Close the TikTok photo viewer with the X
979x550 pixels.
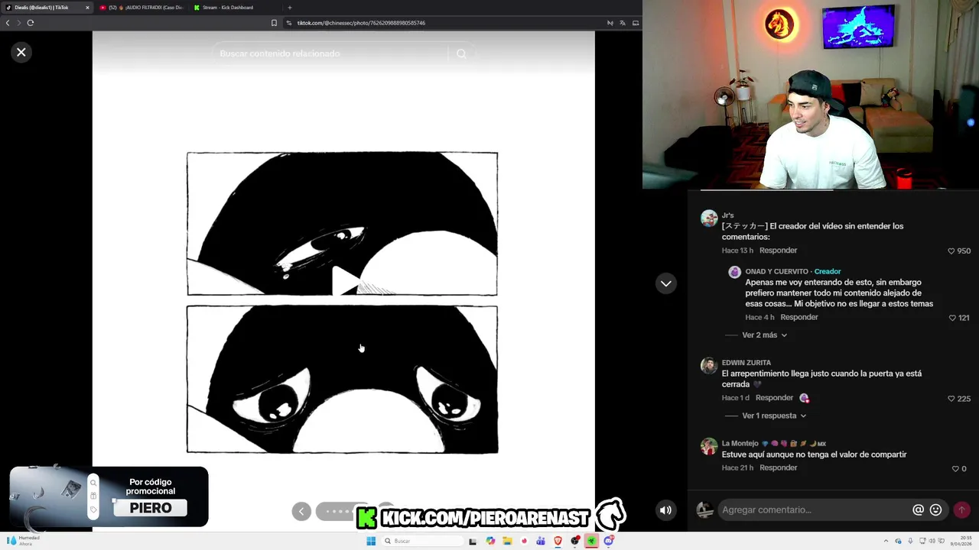pyautogui.click(x=21, y=52)
